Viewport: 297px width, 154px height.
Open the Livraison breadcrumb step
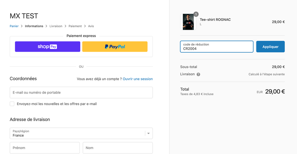point(56,26)
